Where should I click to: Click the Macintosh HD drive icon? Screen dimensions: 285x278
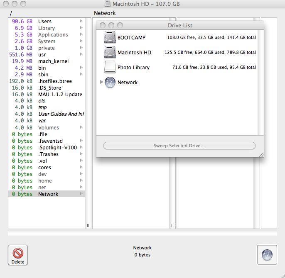110,52
